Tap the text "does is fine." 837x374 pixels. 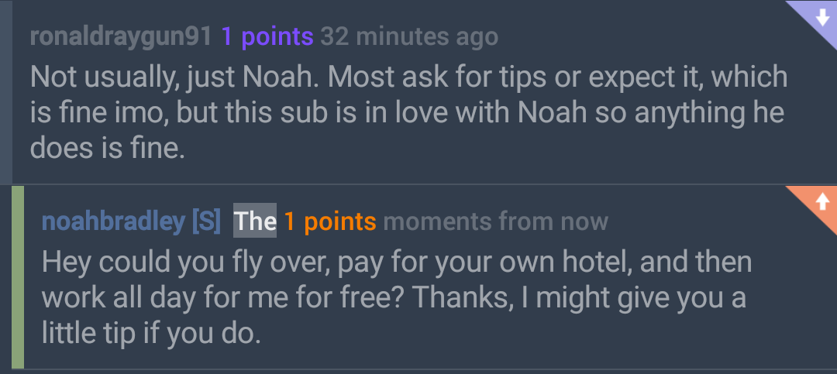point(108,148)
